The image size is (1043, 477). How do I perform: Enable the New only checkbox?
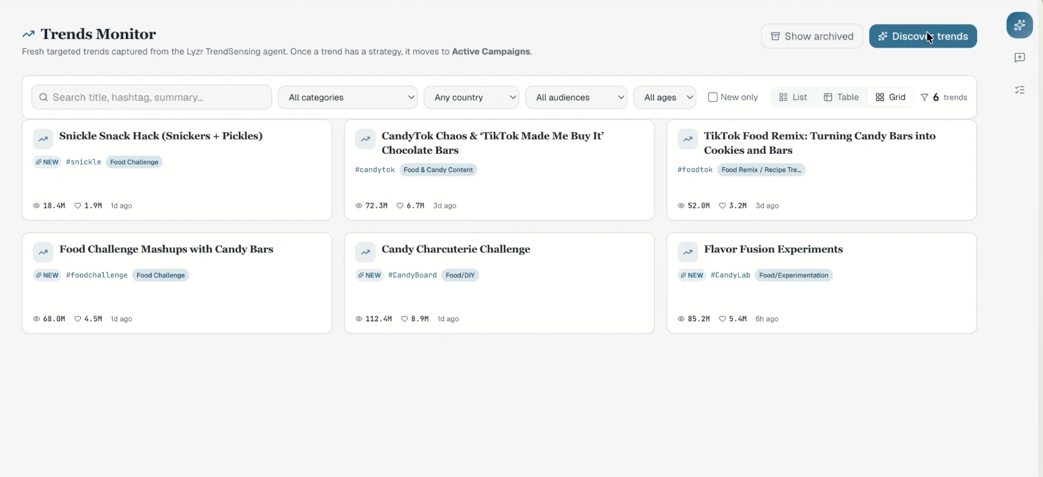coord(713,97)
